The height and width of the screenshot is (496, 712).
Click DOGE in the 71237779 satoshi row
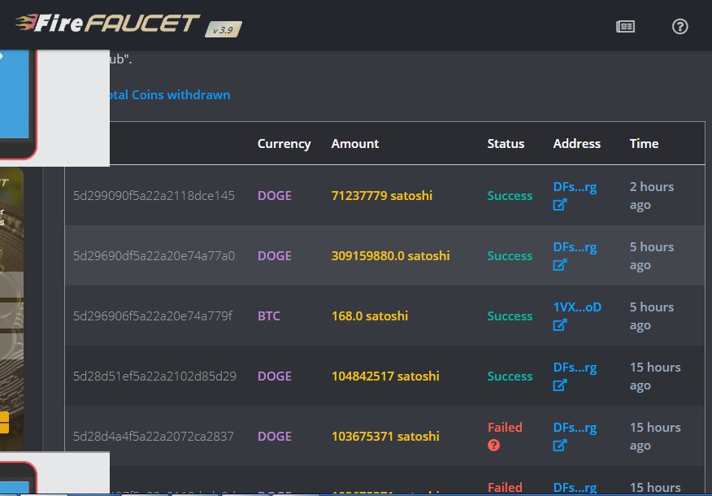pos(274,196)
